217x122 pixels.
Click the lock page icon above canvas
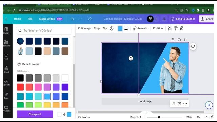point(173,40)
